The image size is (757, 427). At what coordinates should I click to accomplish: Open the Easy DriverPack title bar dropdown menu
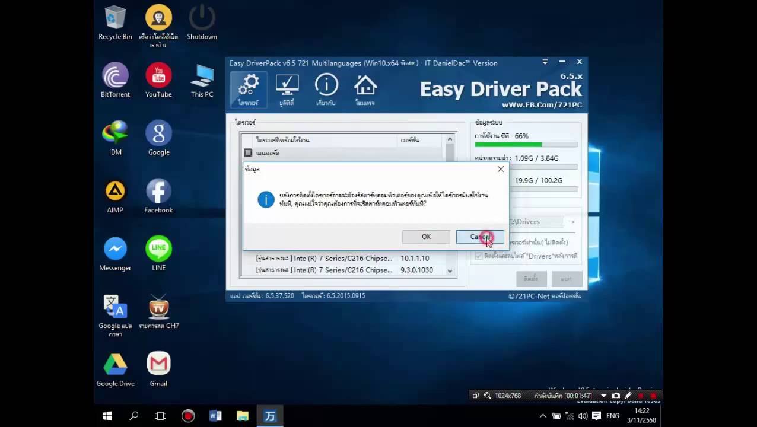click(545, 62)
